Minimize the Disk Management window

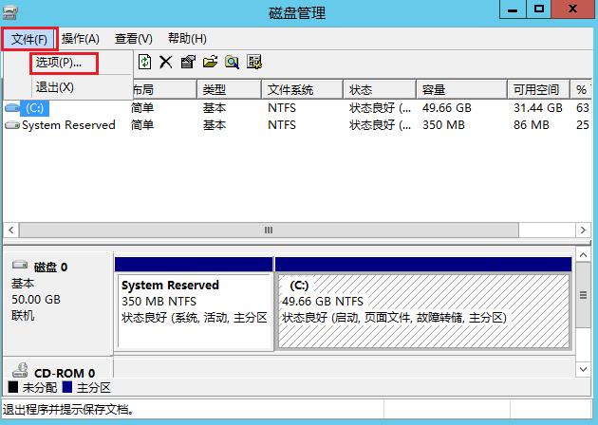[513, 9]
